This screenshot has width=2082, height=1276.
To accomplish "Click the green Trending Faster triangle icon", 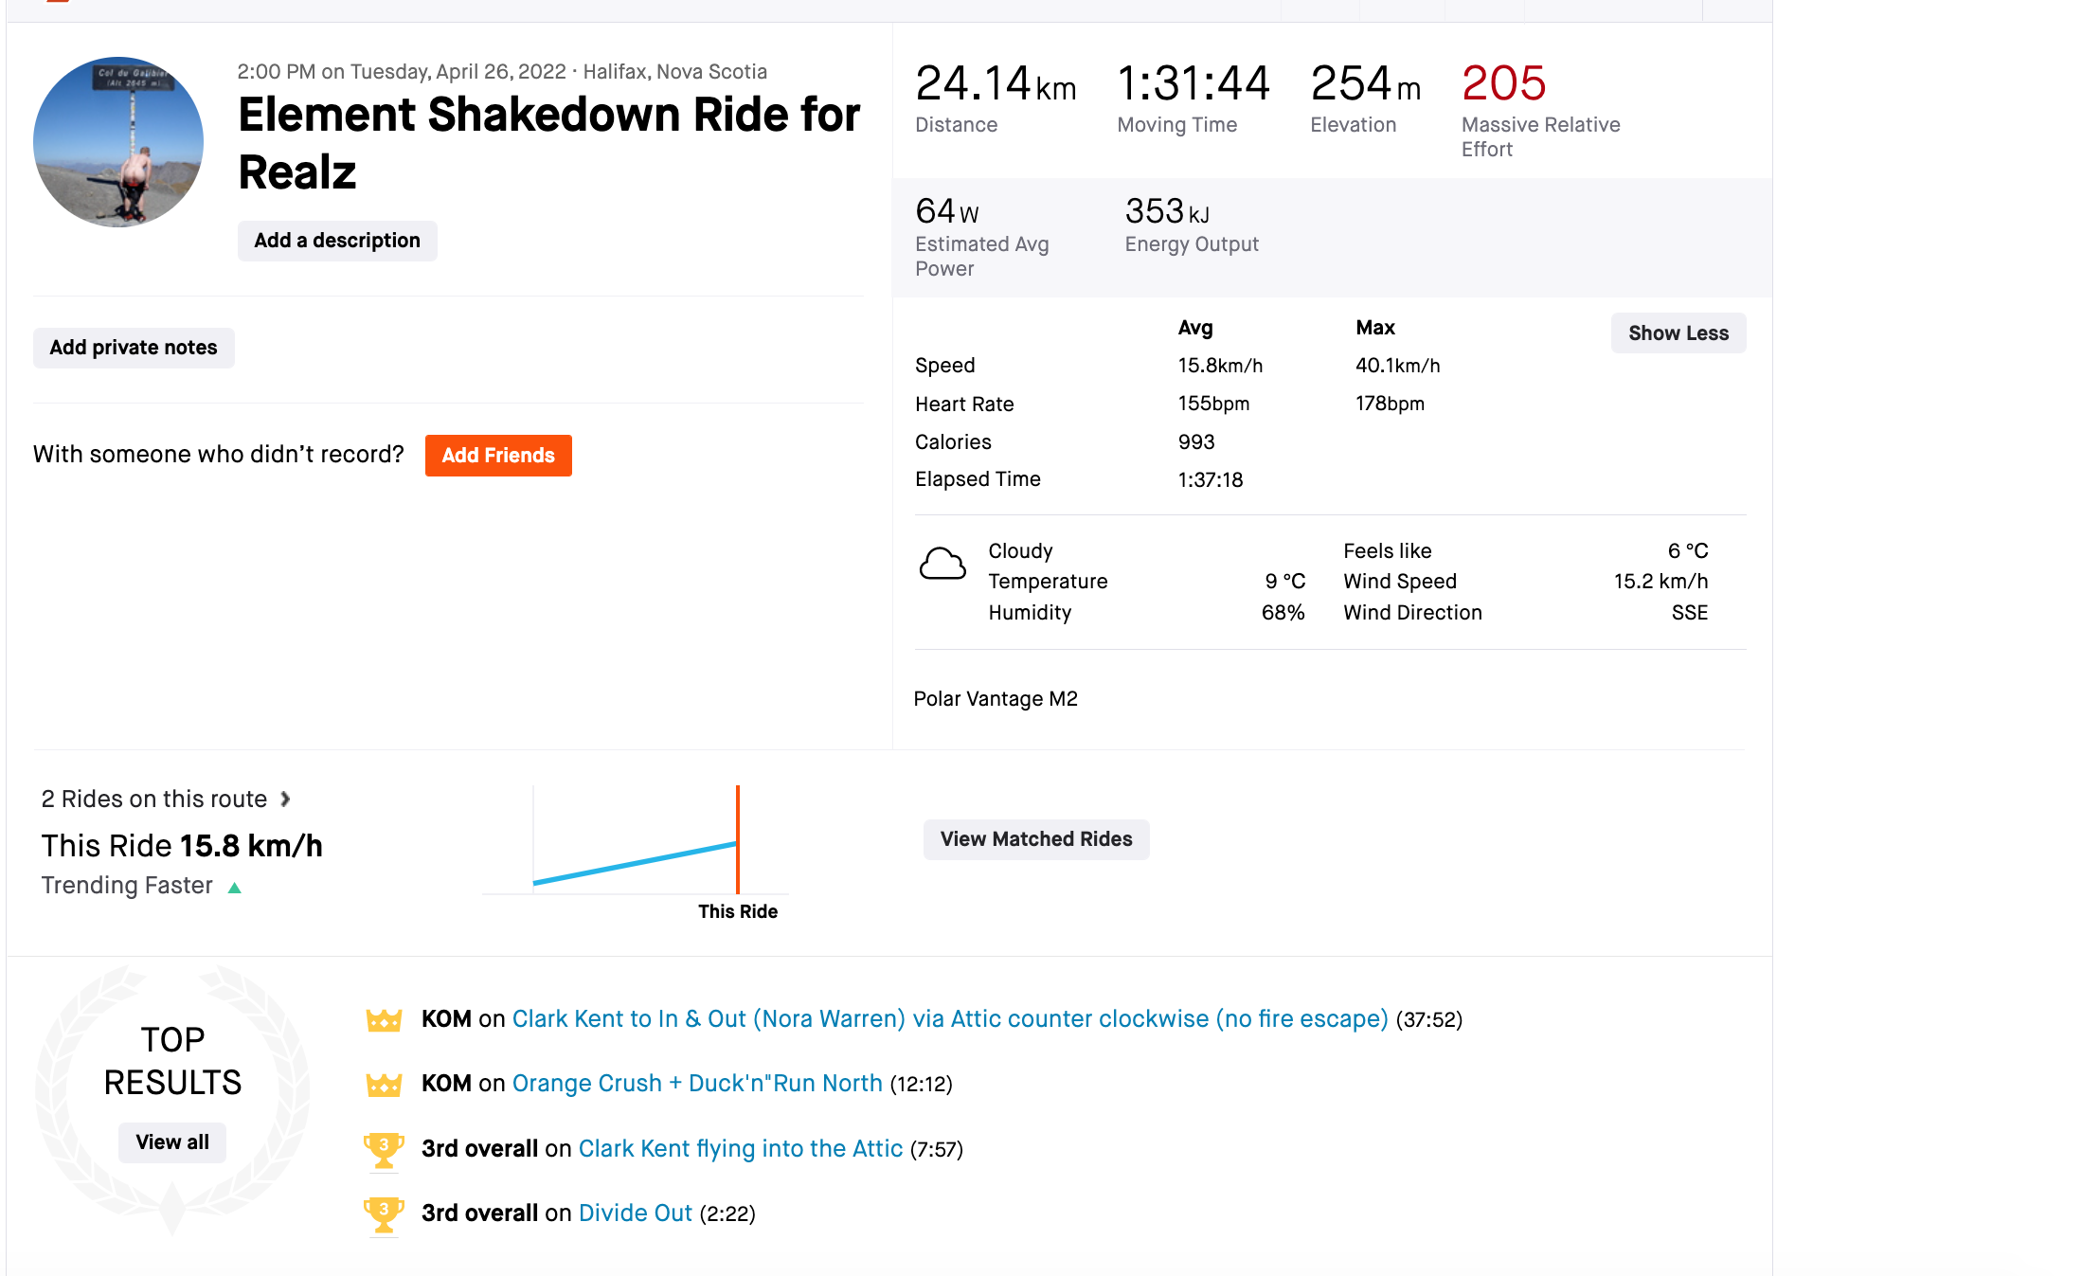I will [x=235, y=888].
